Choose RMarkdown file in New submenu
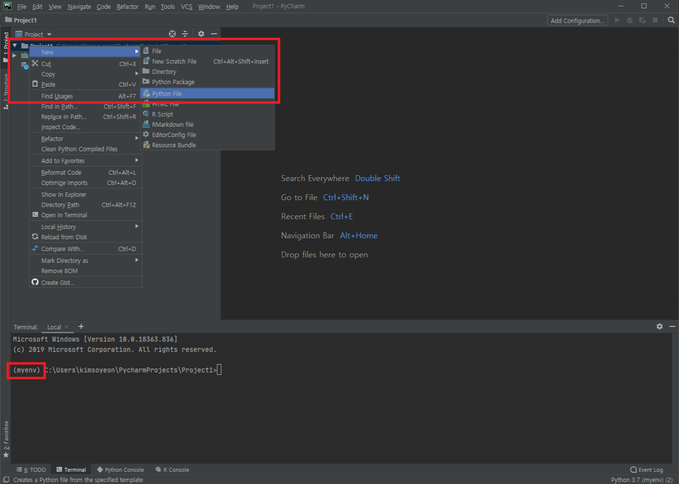The height and width of the screenshot is (484, 679). [x=207, y=124]
